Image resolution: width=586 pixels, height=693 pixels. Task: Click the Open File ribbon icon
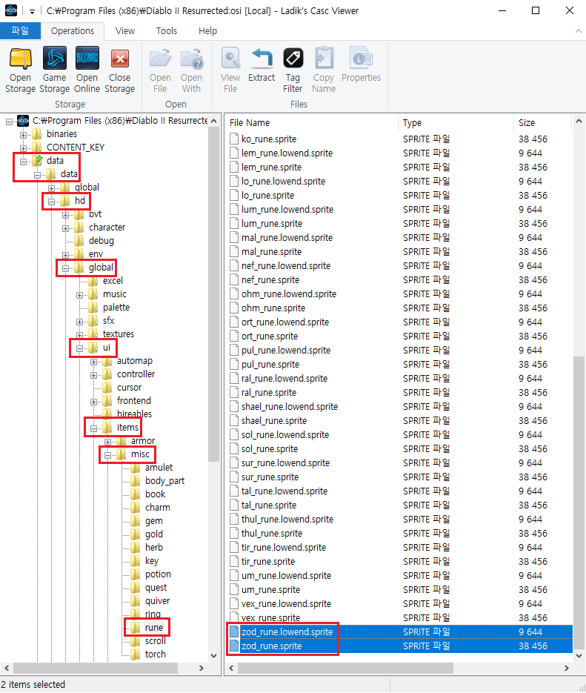[160, 59]
